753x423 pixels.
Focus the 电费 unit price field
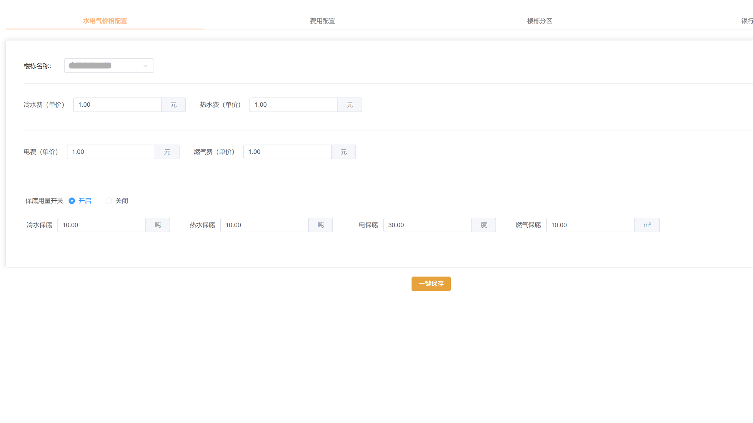(111, 152)
